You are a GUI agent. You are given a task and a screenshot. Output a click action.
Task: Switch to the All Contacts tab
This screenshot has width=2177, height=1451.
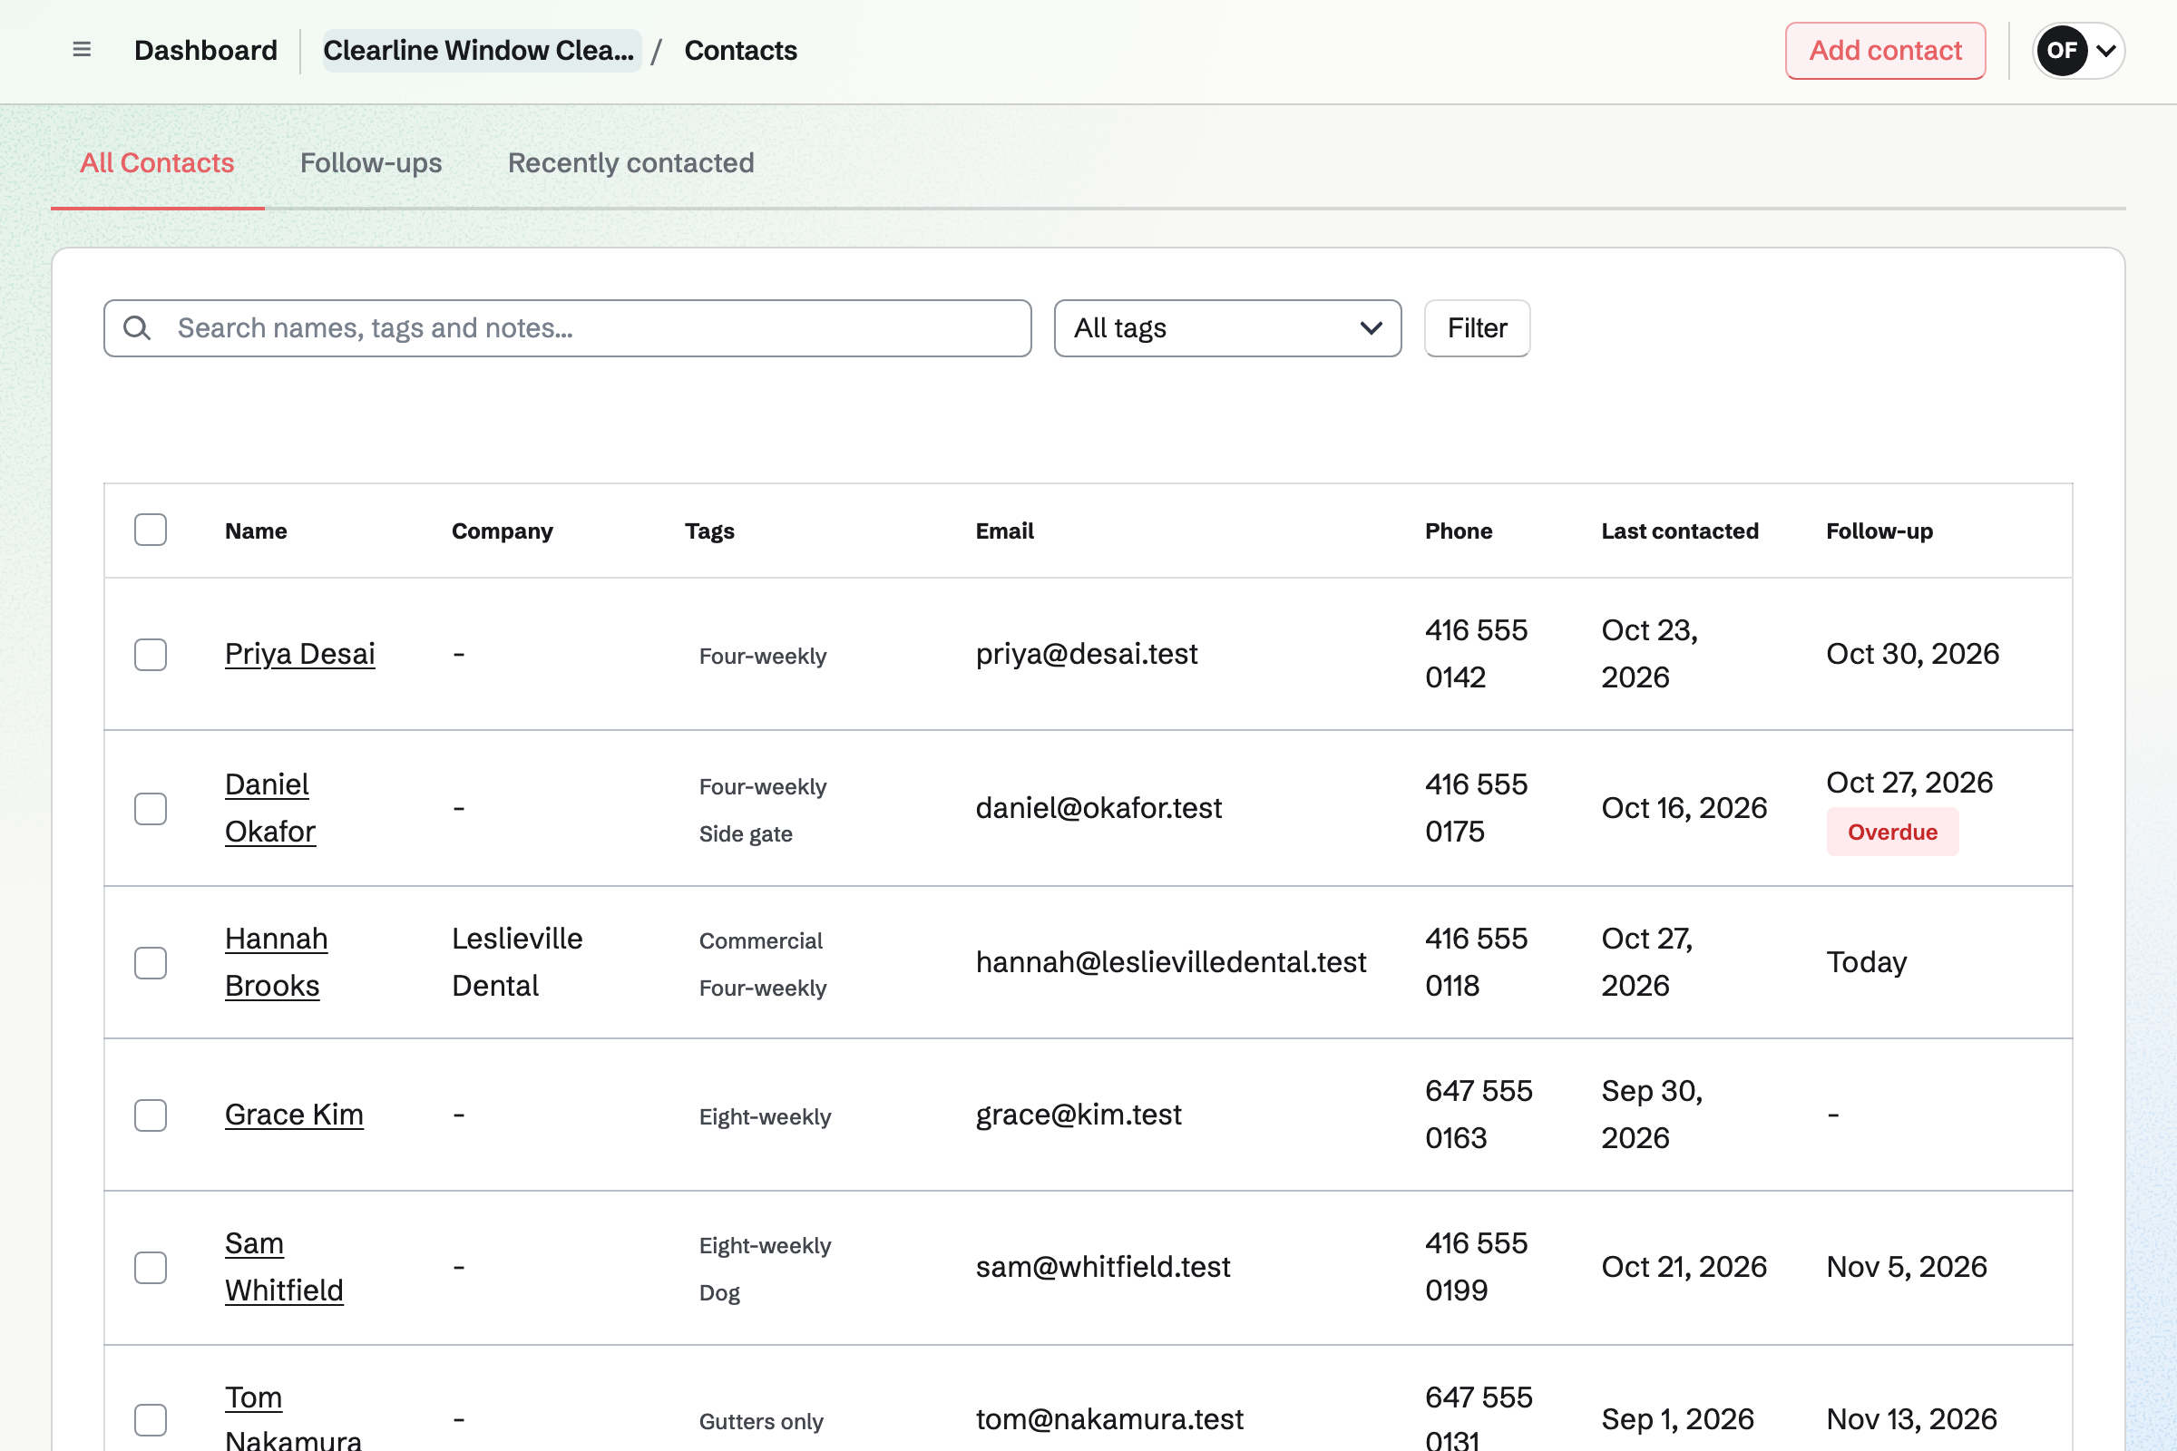point(157,163)
